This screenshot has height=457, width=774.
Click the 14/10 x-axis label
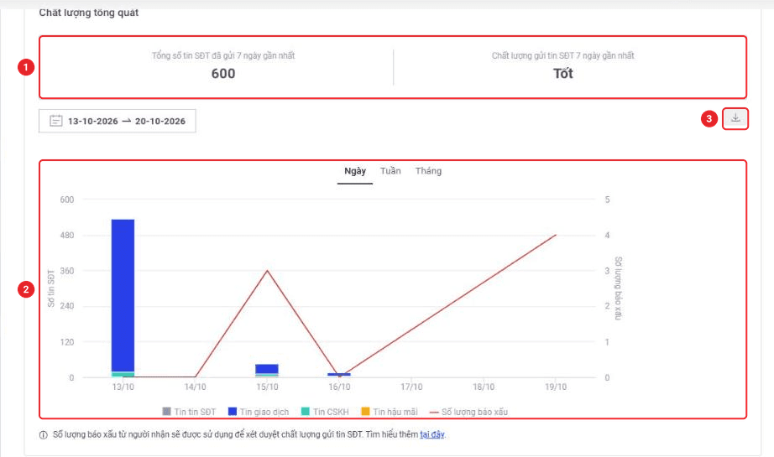coord(195,387)
